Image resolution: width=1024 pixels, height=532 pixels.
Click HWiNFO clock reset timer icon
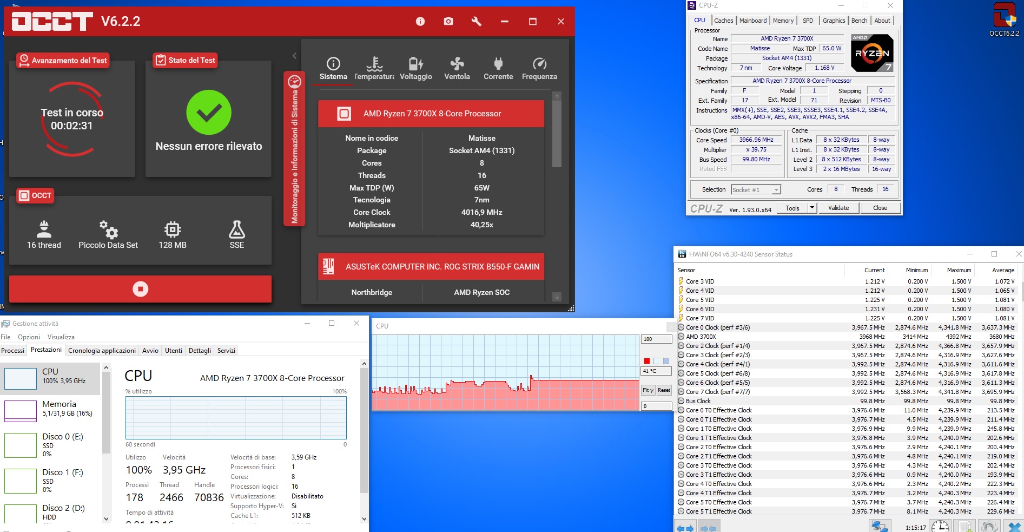click(940, 527)
